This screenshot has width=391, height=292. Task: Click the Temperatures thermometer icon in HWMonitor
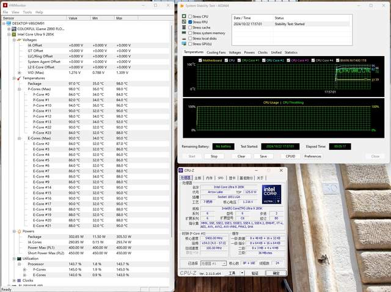(x=19, y=78)
